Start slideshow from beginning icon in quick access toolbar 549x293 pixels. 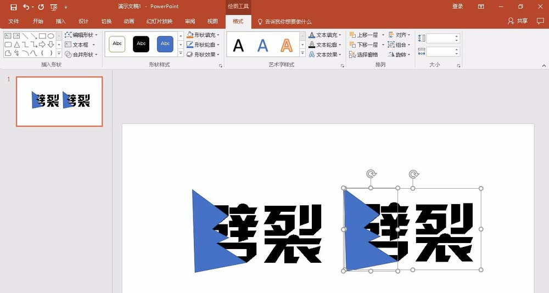54,7
